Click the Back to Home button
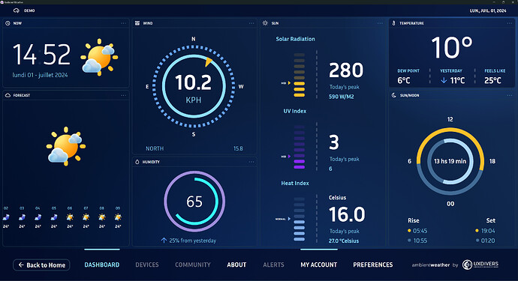Screen dimensions: 518x281 click(41, 265)
